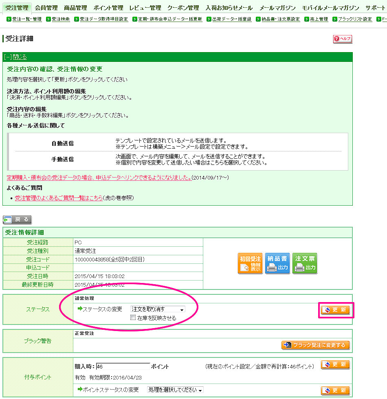
Task: Click green arrow icon beside 出荷データ一括登録
Action: point(209,19)
